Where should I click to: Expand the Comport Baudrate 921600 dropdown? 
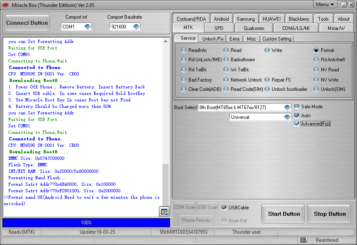coord(136,27)
